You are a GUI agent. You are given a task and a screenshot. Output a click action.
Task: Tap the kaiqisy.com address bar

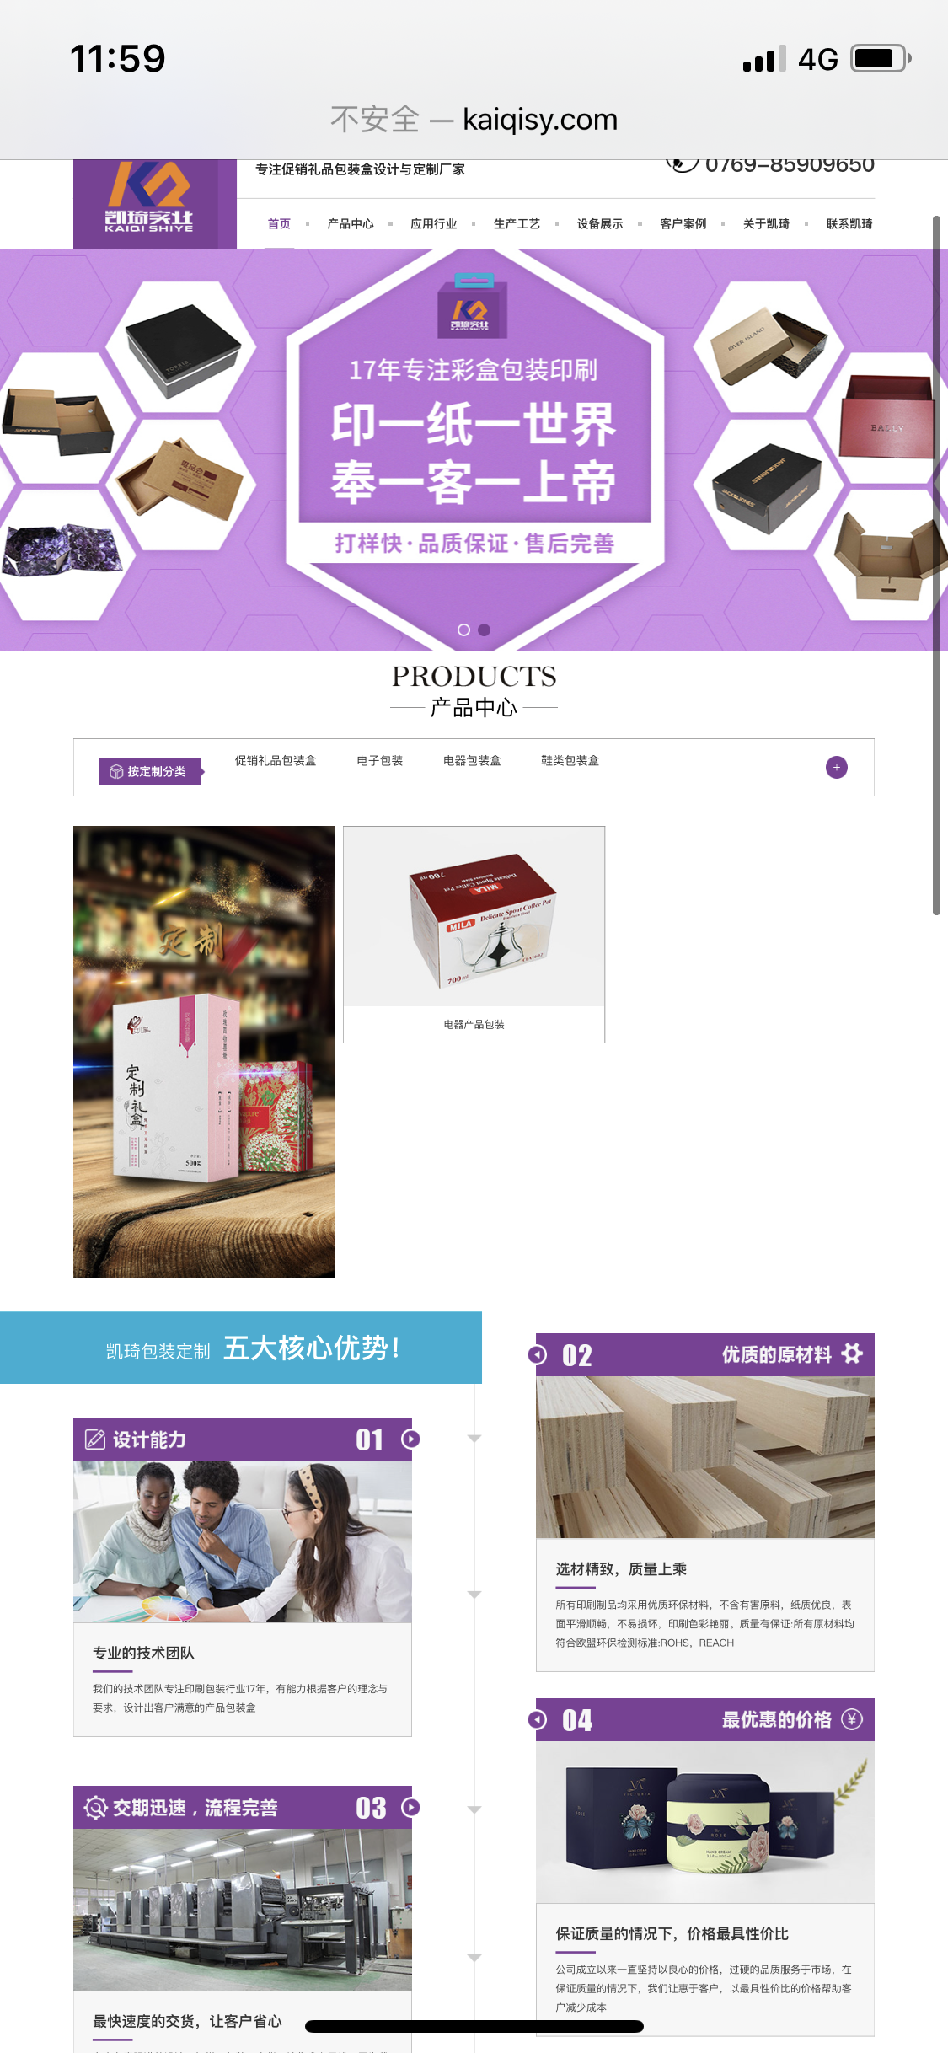(x=474, y=119)
